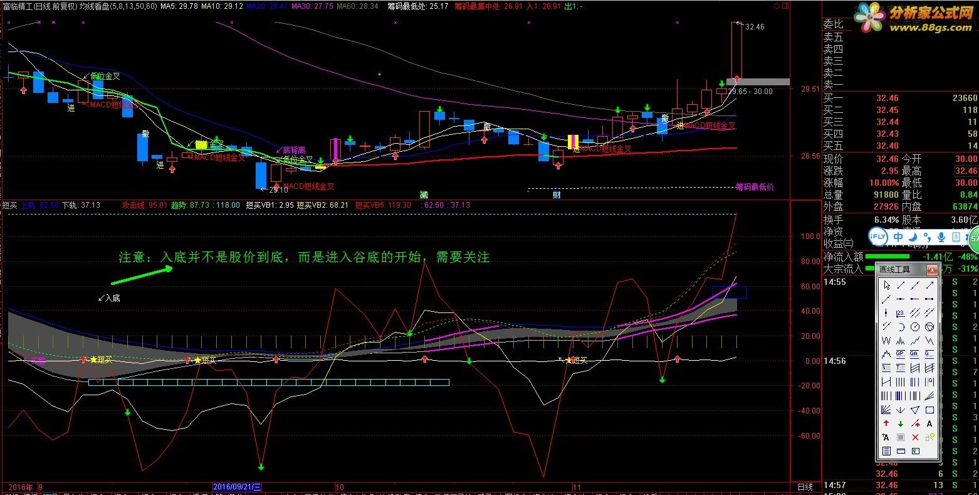
Task: Click red X delete drawing tool
Action: click(x=914, y=437)
